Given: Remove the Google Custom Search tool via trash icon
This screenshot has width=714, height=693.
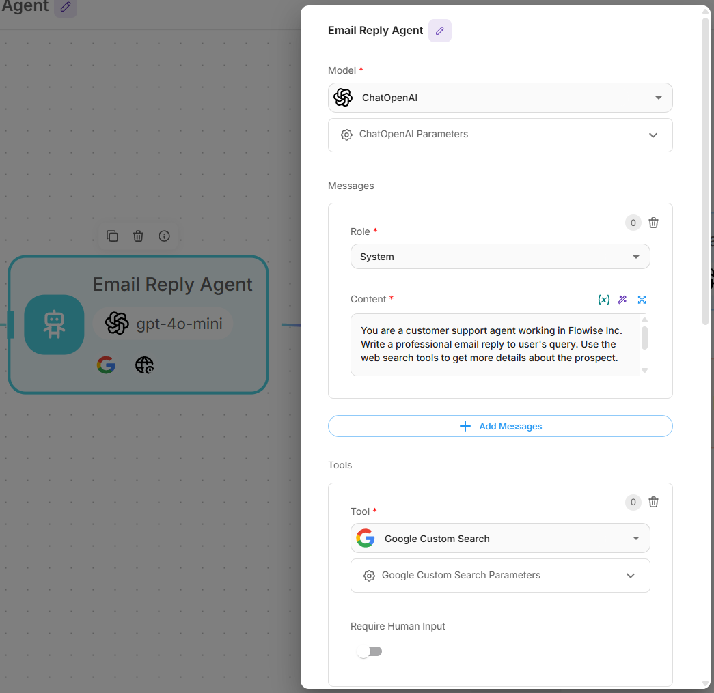Looking at the screenshot, I should click(653, 502).
